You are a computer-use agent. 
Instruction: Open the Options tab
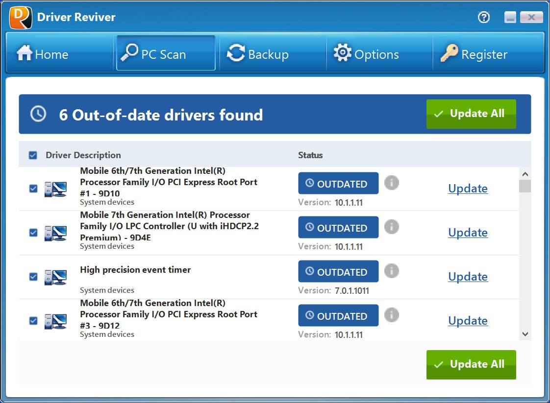pos(379,53)
